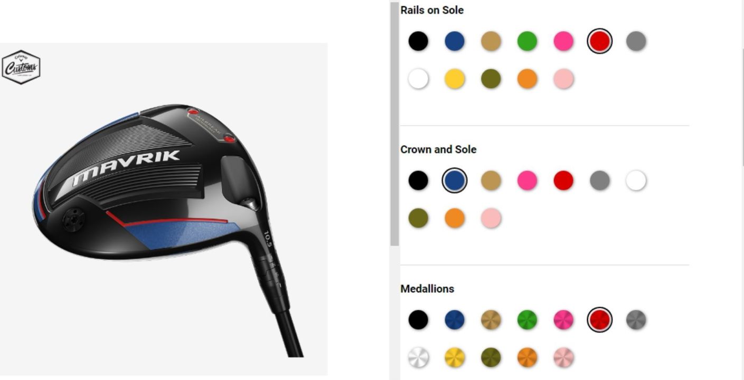Viewport: 744px width, 380px height.
Task: Click the options panel vertical scrollbar
Action: coord(394,124)
